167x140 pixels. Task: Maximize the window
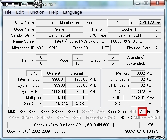146,3
